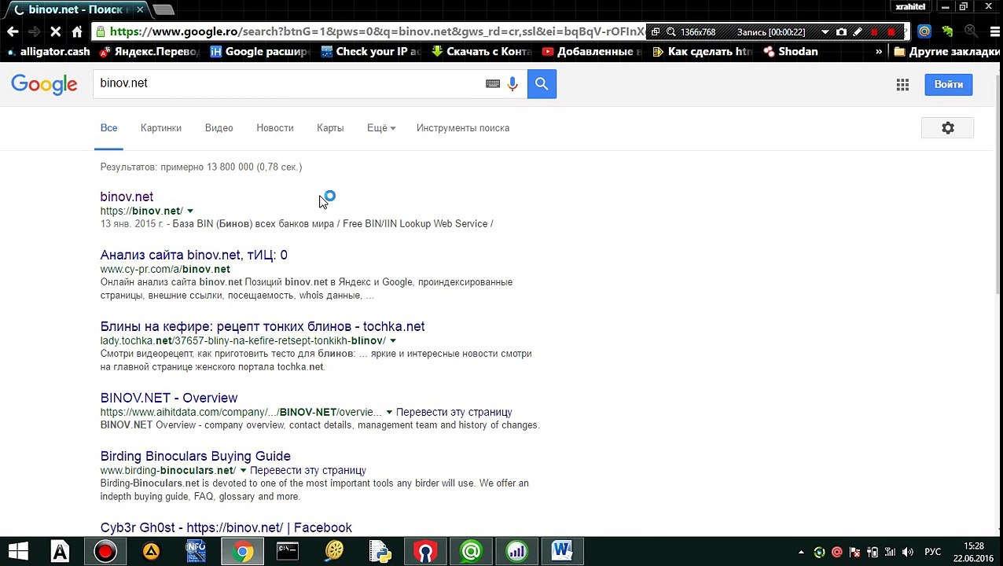1003x566 pixels.
Task: Open the search settings gear
Action: 947,128
